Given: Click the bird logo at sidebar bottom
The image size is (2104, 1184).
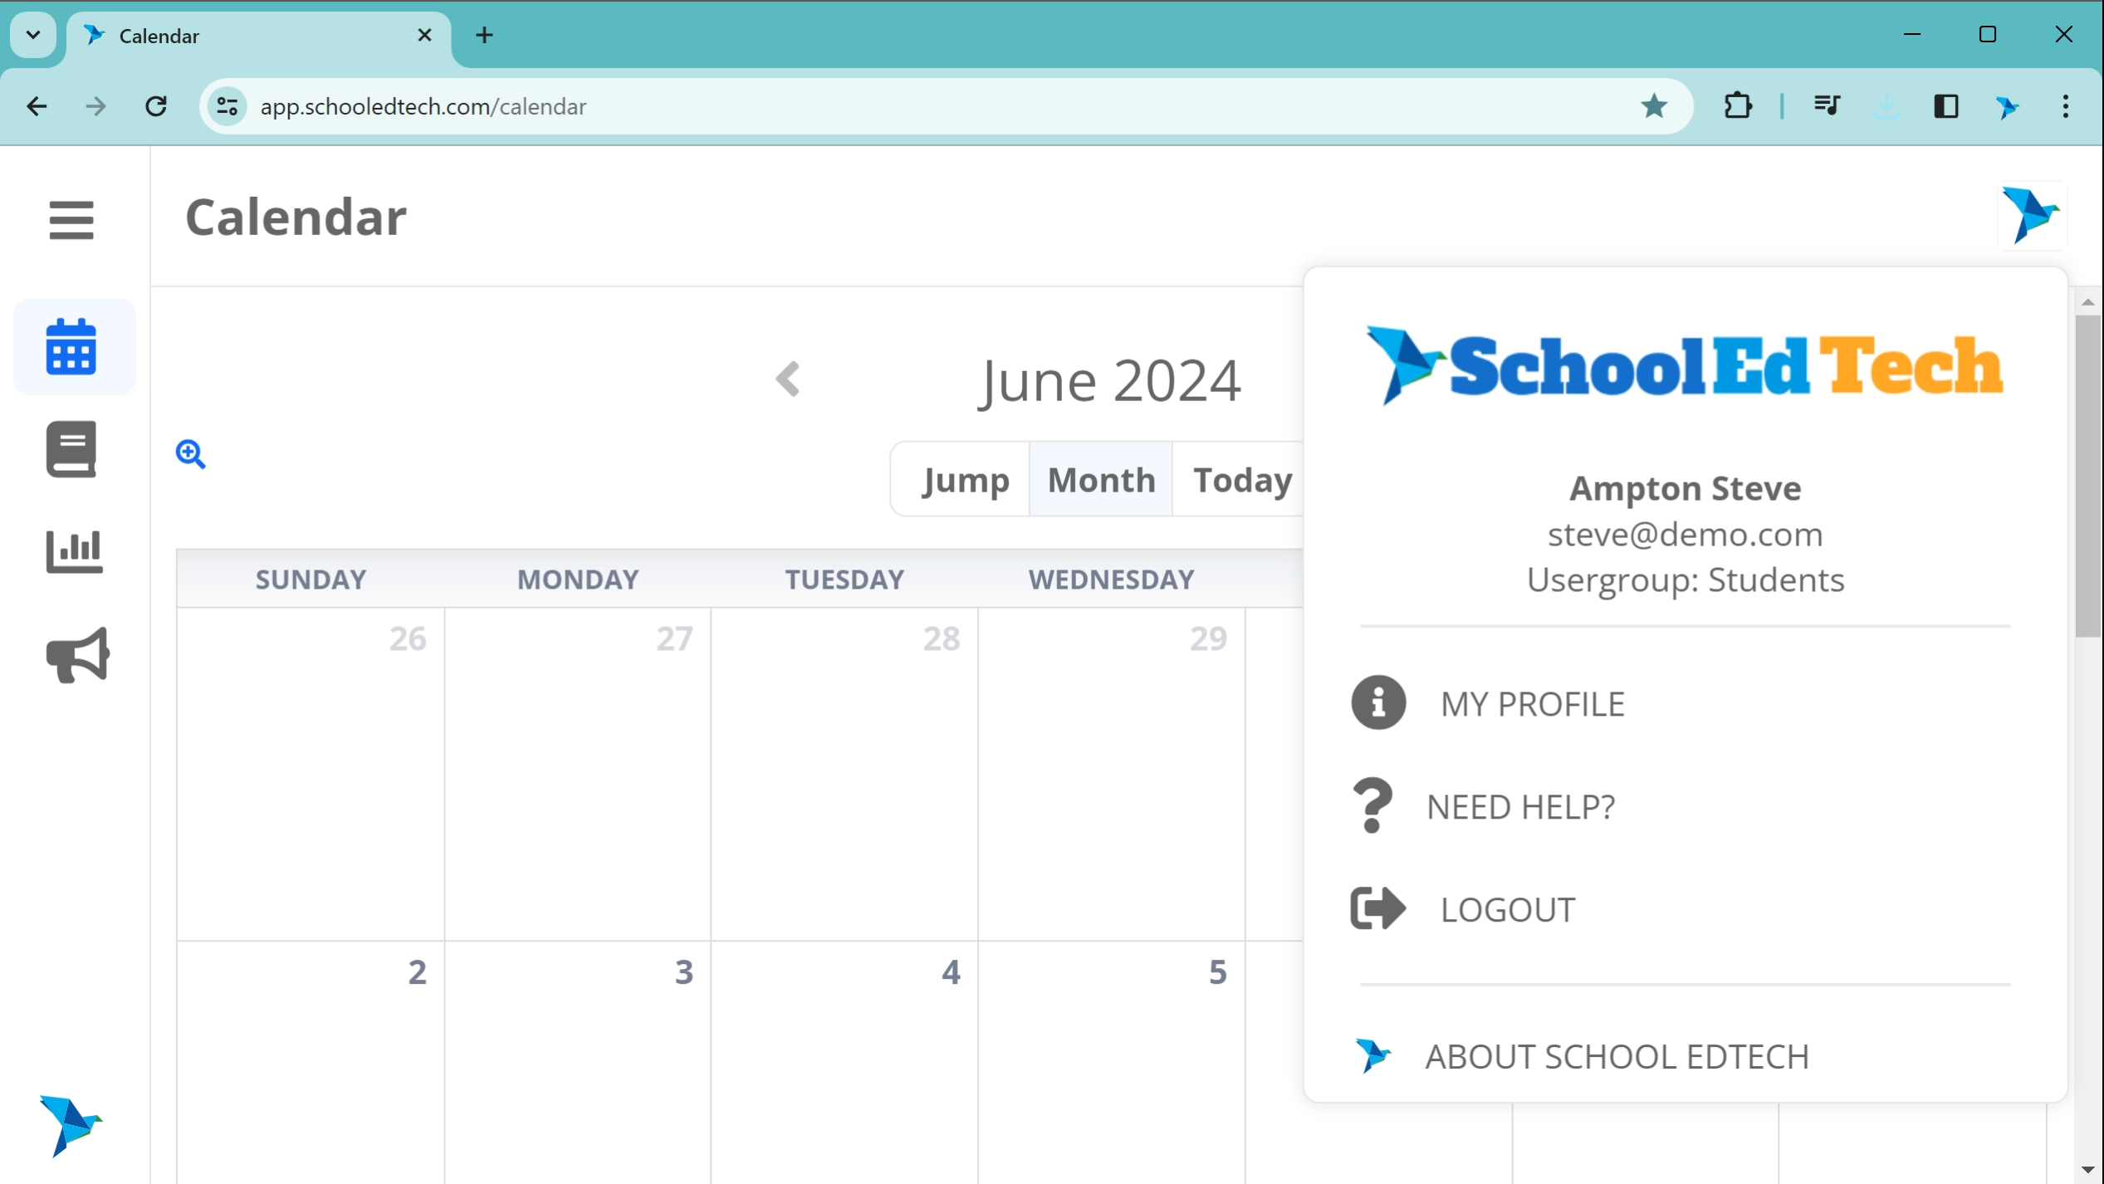Looking at the screenshot, I should tap(70, 1125).
